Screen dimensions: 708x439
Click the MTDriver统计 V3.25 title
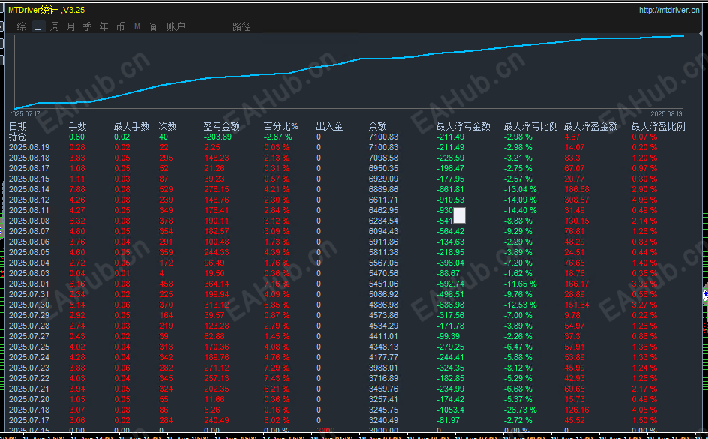(x=46, y=10)
